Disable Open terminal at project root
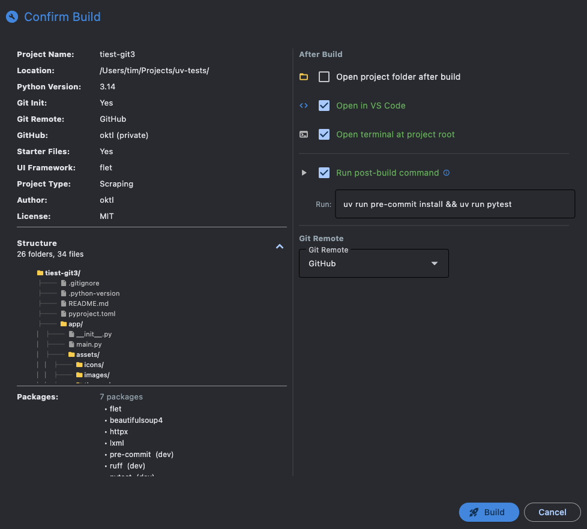587x529 pixels. click(324, 134)
